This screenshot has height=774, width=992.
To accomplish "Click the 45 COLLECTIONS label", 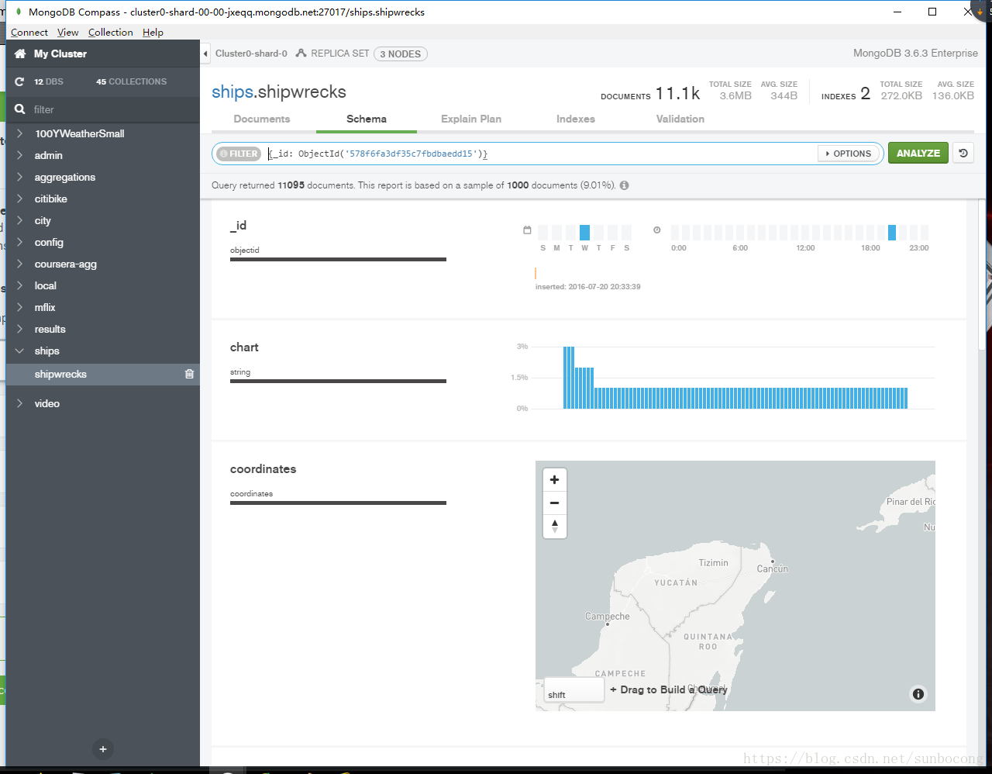I will [x=132, y=81].
